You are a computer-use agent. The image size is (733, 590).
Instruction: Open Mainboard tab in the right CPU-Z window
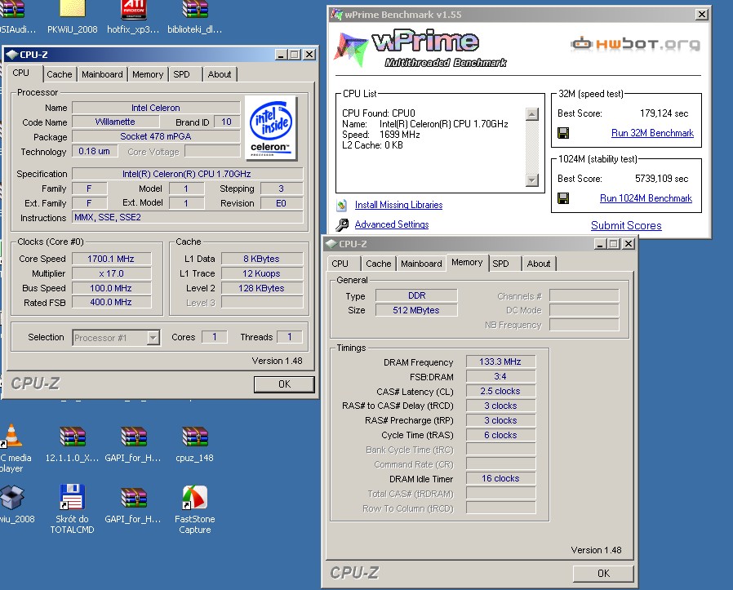coord(421,264)
